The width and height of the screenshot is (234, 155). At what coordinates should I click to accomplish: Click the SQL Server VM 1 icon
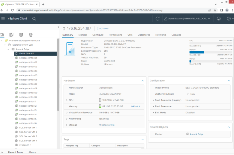[x=16, y=127]
